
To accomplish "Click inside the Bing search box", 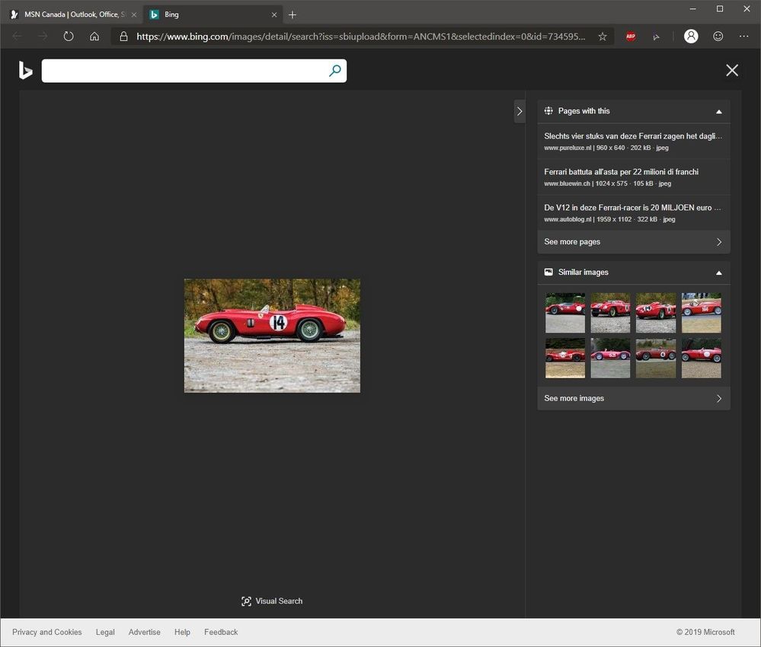I will 183,71.
